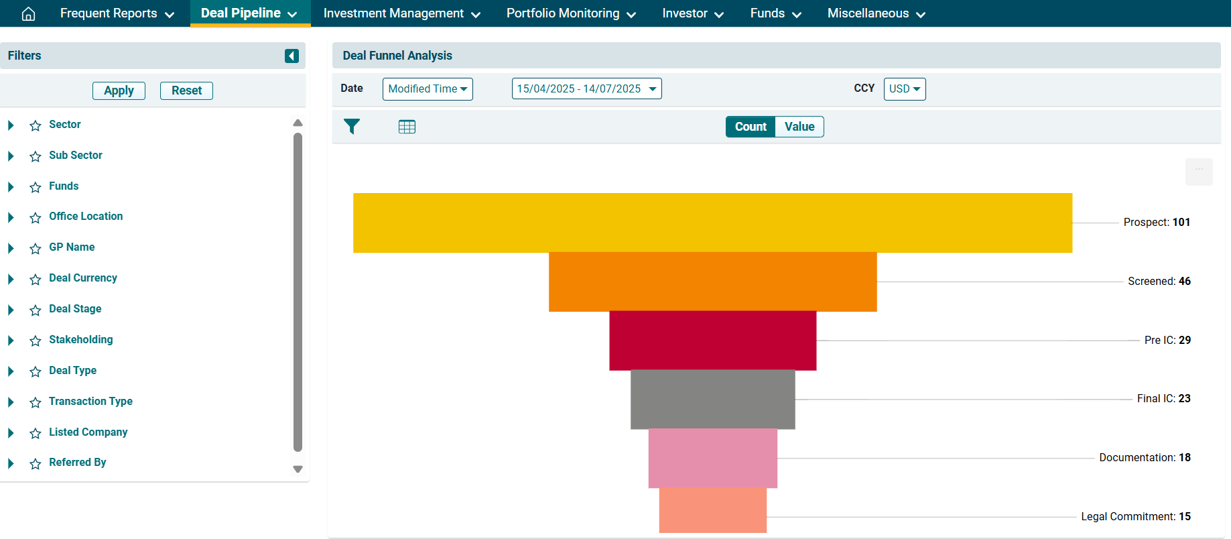Open the chart options ellipsis menu
The width and height of the screenshot is (1231, 539).
coord(1199,171)
